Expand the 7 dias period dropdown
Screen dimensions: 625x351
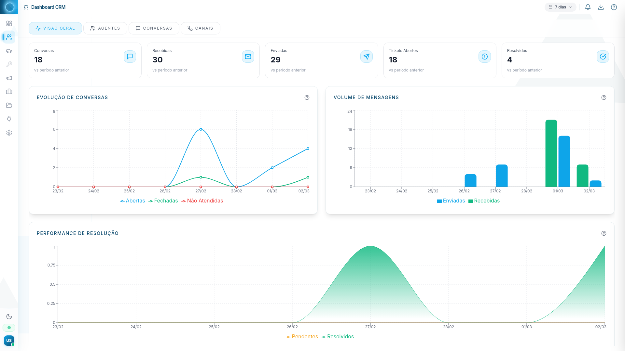coord(560,7)
